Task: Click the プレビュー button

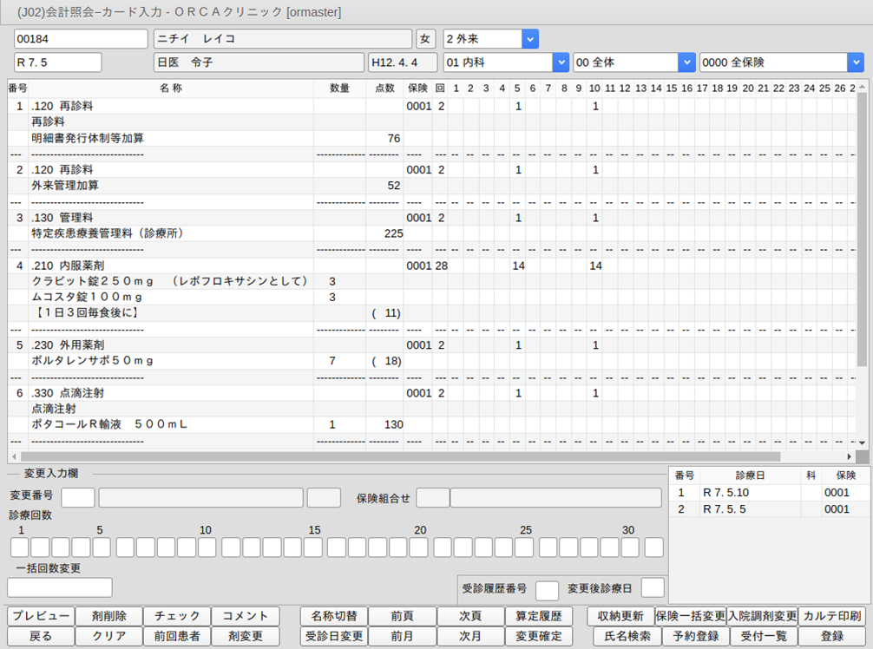Action: click(x=41, y=616)
